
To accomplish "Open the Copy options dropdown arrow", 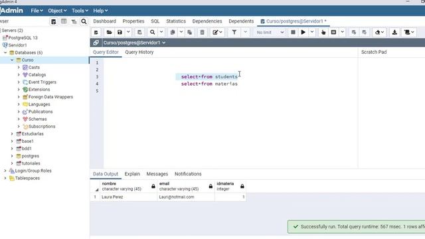I will 181,33.
